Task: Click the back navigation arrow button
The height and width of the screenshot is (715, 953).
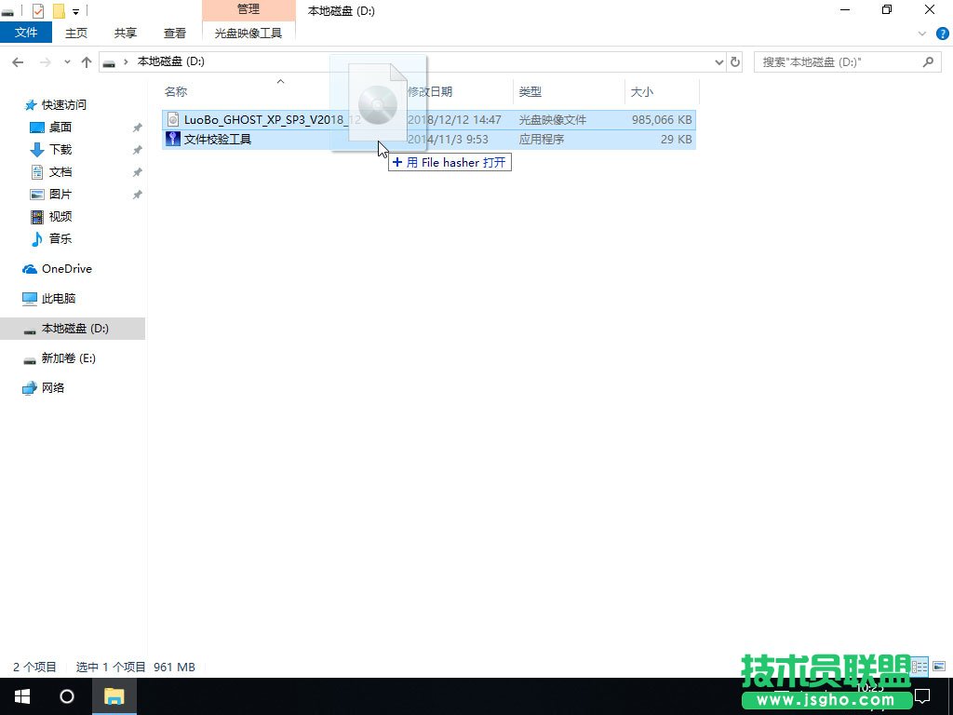Action: (17, 61)
